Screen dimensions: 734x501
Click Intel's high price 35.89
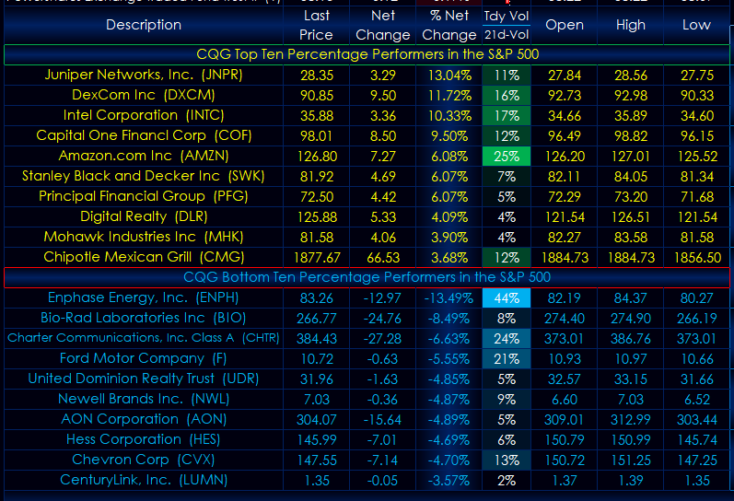[x=631, y=115]
